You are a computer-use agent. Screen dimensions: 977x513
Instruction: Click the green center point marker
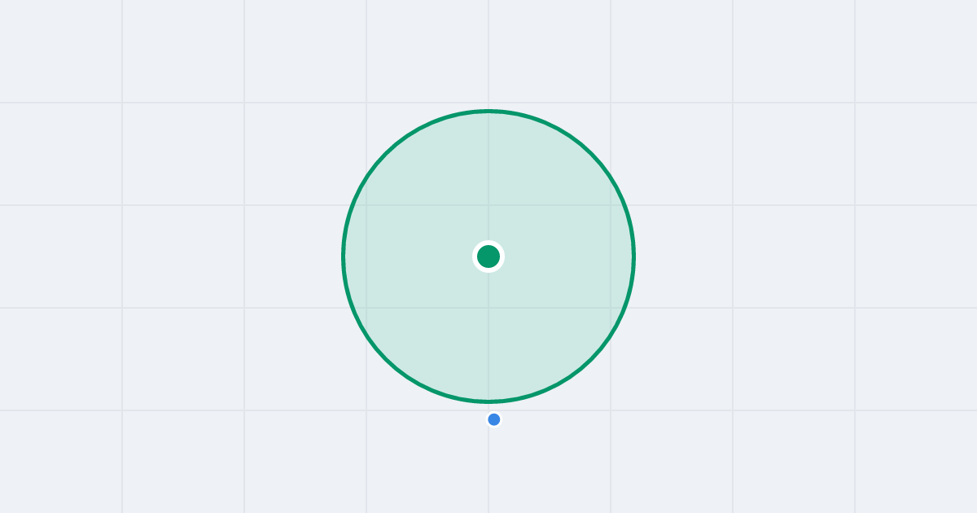[x=488, y=256]
